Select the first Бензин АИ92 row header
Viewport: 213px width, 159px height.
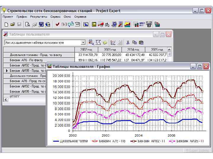point(25,65)
